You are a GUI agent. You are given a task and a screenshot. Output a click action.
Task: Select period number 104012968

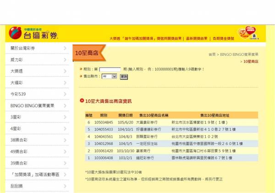[x=104, y=144]
